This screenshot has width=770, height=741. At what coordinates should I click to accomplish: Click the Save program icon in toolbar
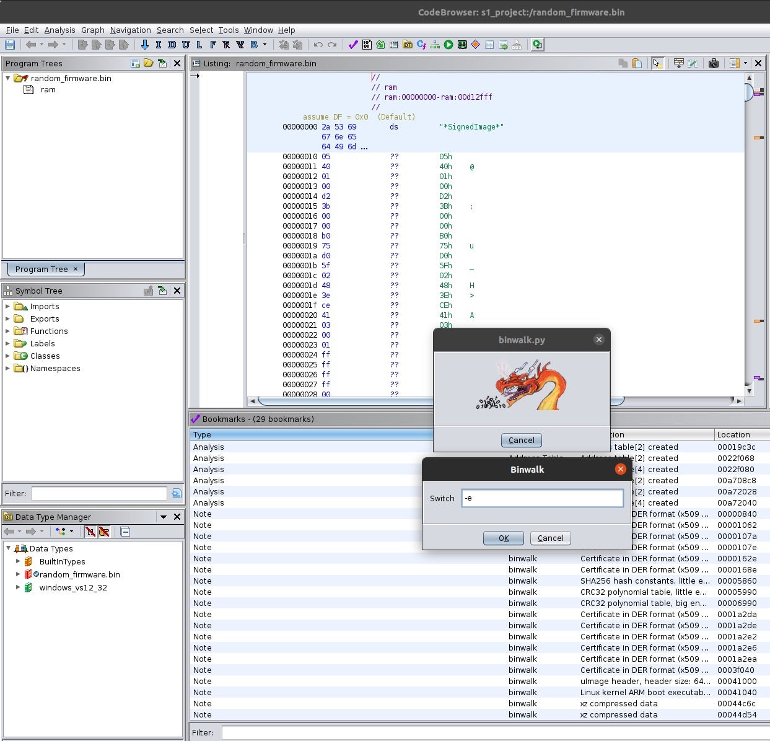pyautogui.click(x=10, y=45)
